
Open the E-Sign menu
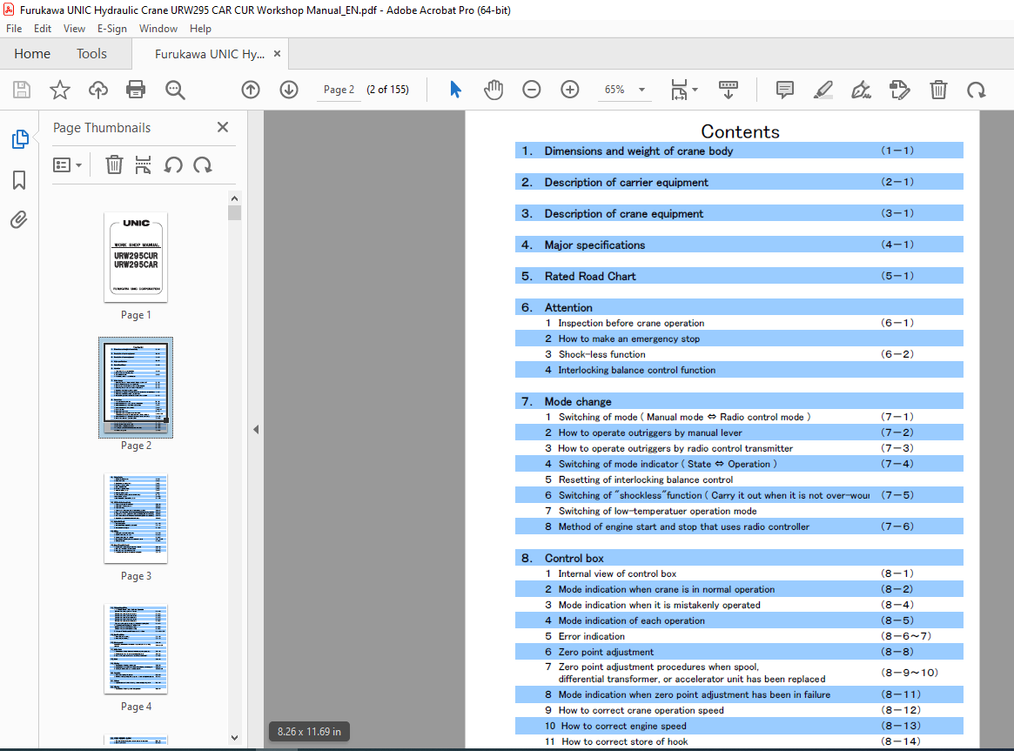[x=112, y=29]
